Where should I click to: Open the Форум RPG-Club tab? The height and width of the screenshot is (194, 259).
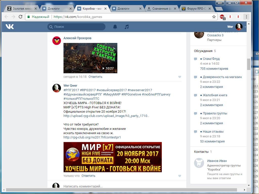[196, 9]
